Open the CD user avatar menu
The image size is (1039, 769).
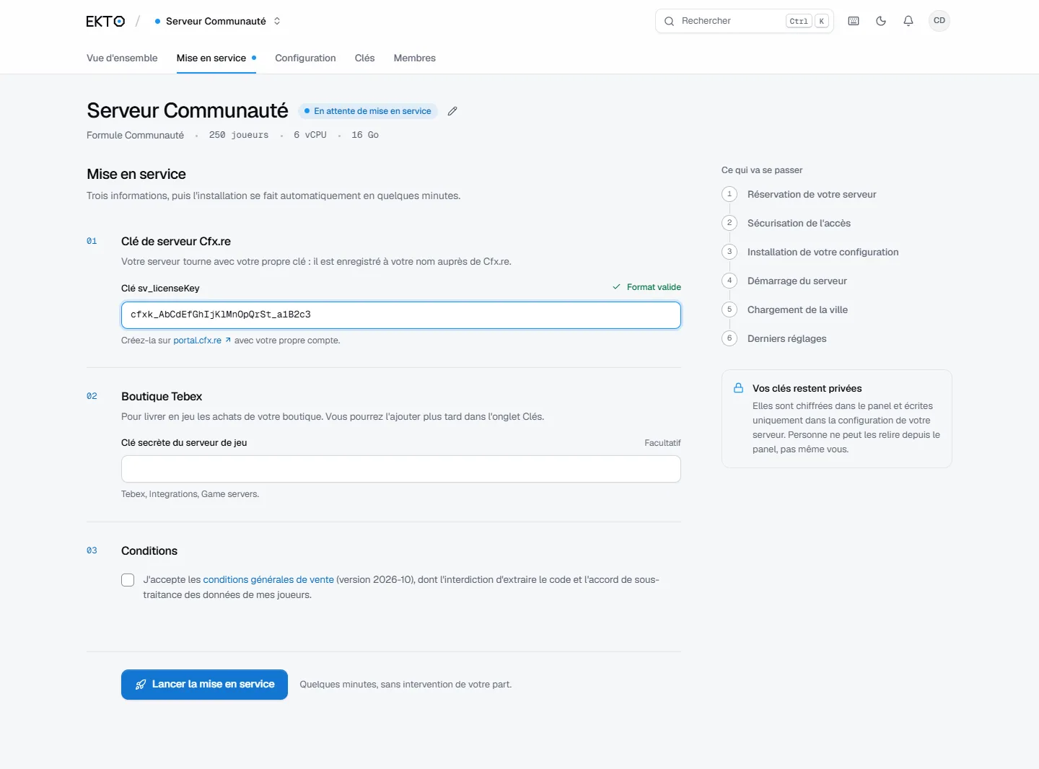(939, 21)
